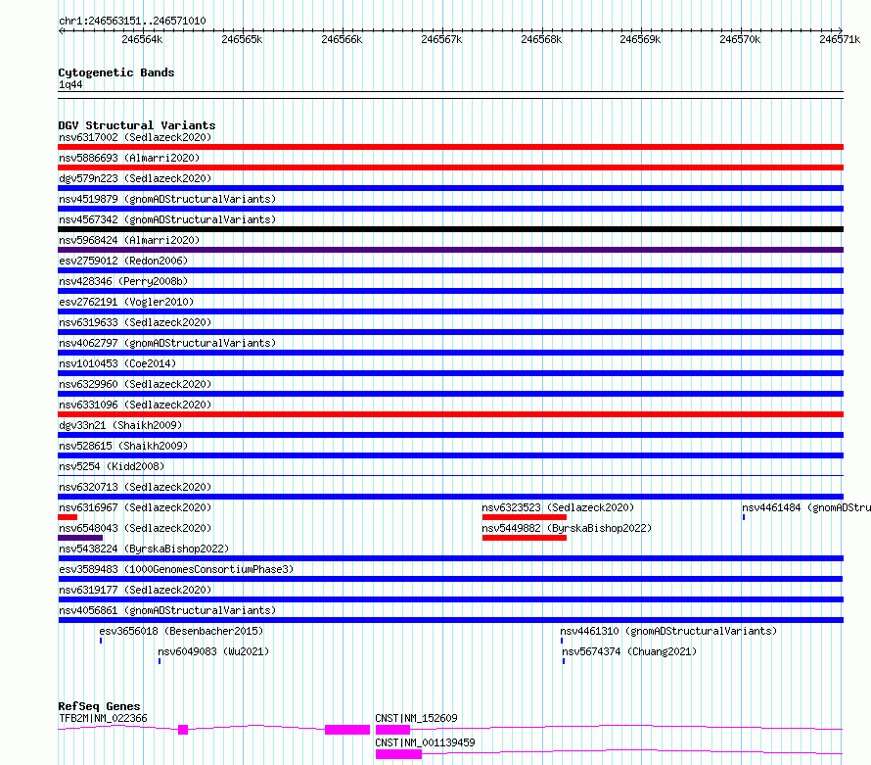
Task: Click blue marker under esv3656018
Action: click(x=101, y=641)
